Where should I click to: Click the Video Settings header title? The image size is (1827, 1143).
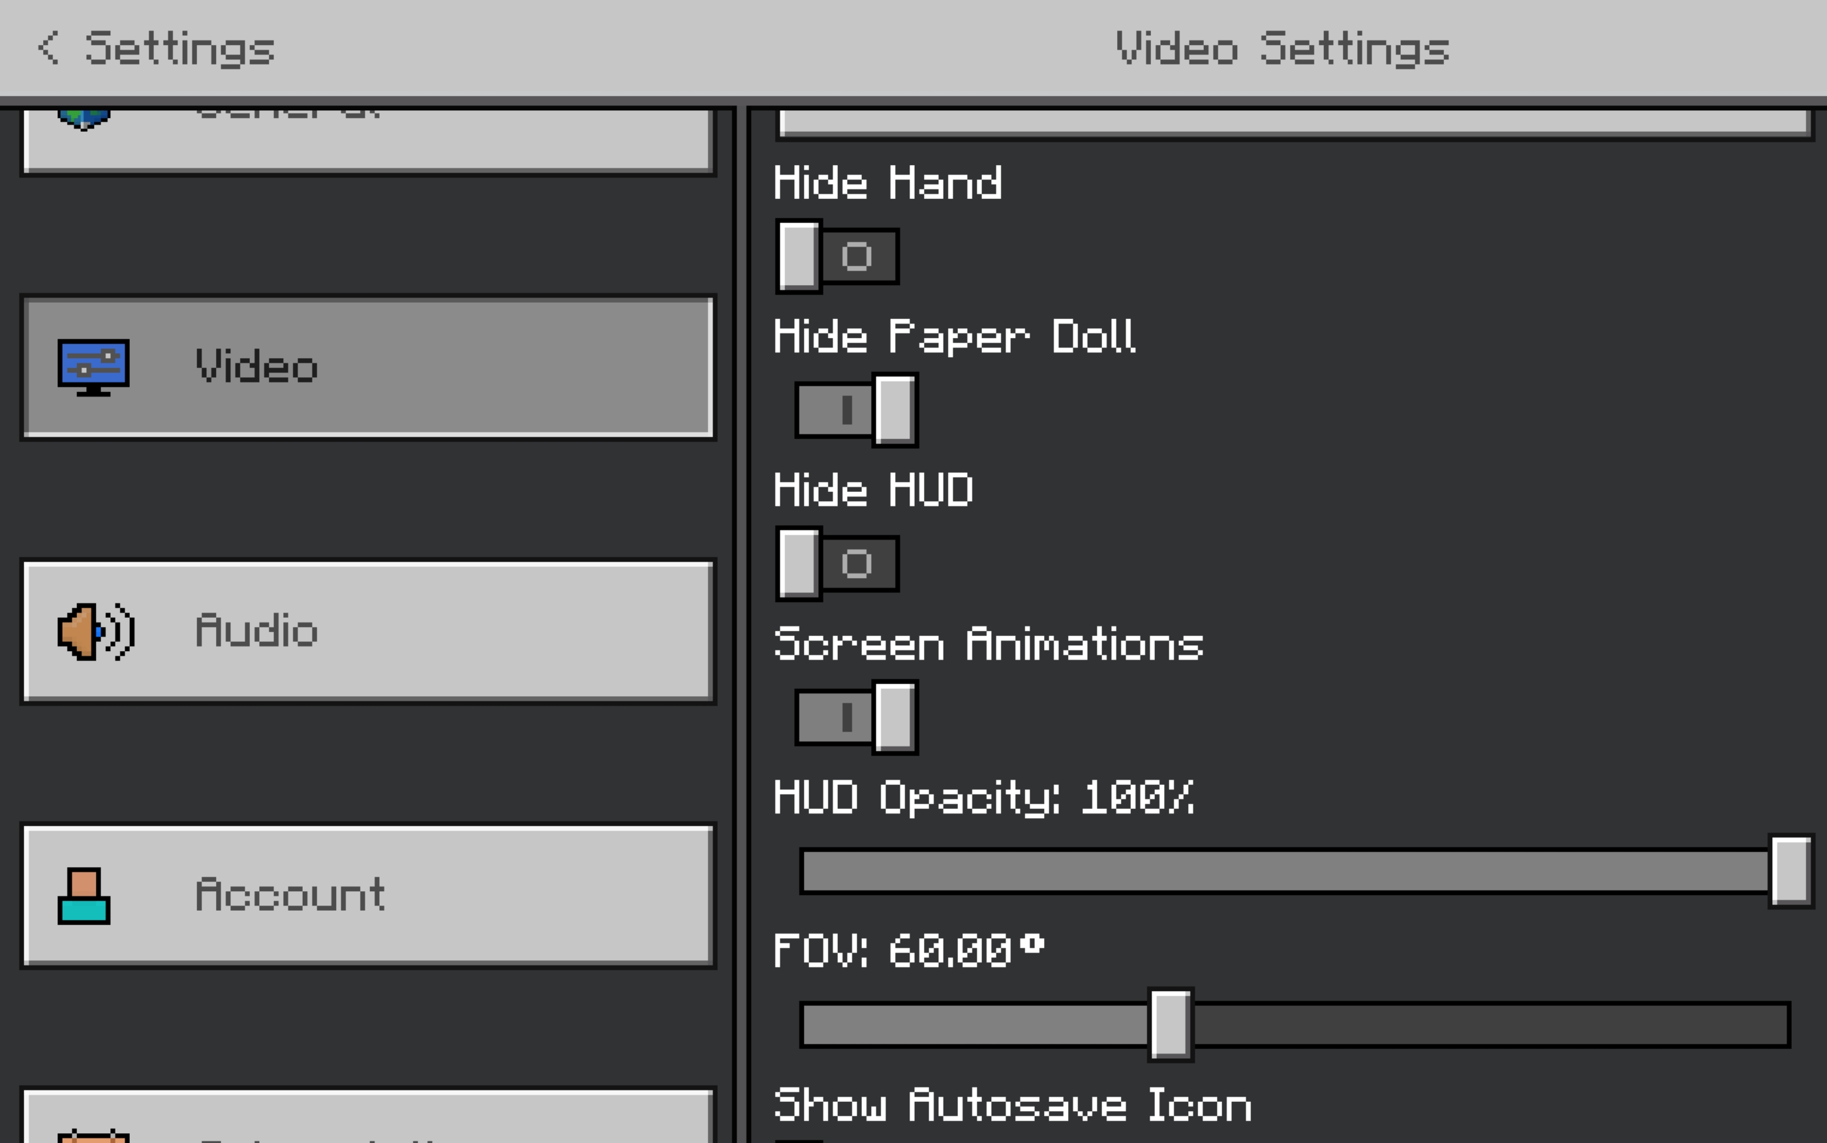coord(1282,48)
